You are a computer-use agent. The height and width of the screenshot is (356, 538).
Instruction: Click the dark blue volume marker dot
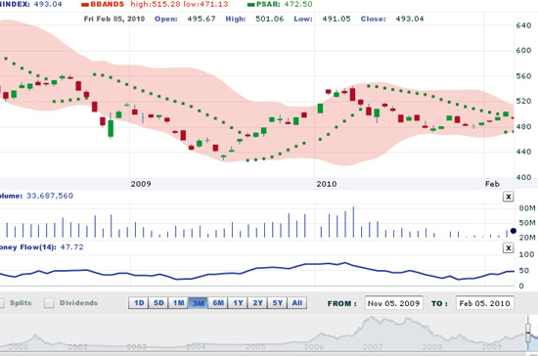(514, 231)
